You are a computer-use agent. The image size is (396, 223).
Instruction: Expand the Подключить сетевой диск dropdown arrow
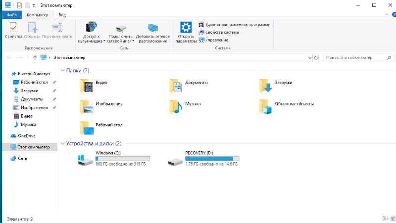133,41
